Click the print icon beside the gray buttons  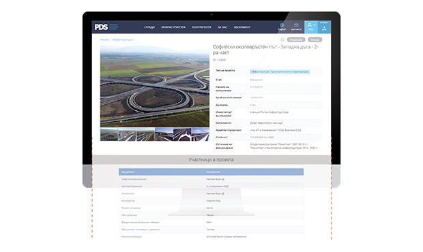282,40
